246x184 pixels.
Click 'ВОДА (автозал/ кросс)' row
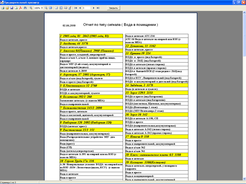point(91,126)
